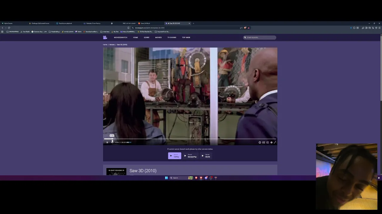Switch to Challenge MyFundedFutures tab
Viewport: 382px width, 214px height.
pyautogui.click(x=41, y=23)
